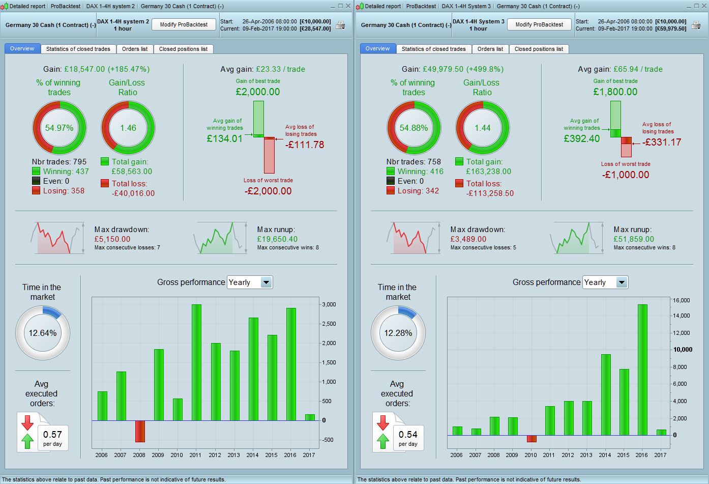
Task: Click the average losing trade value -£331.17
Action: pyautogui.click(x=662, y=143)
